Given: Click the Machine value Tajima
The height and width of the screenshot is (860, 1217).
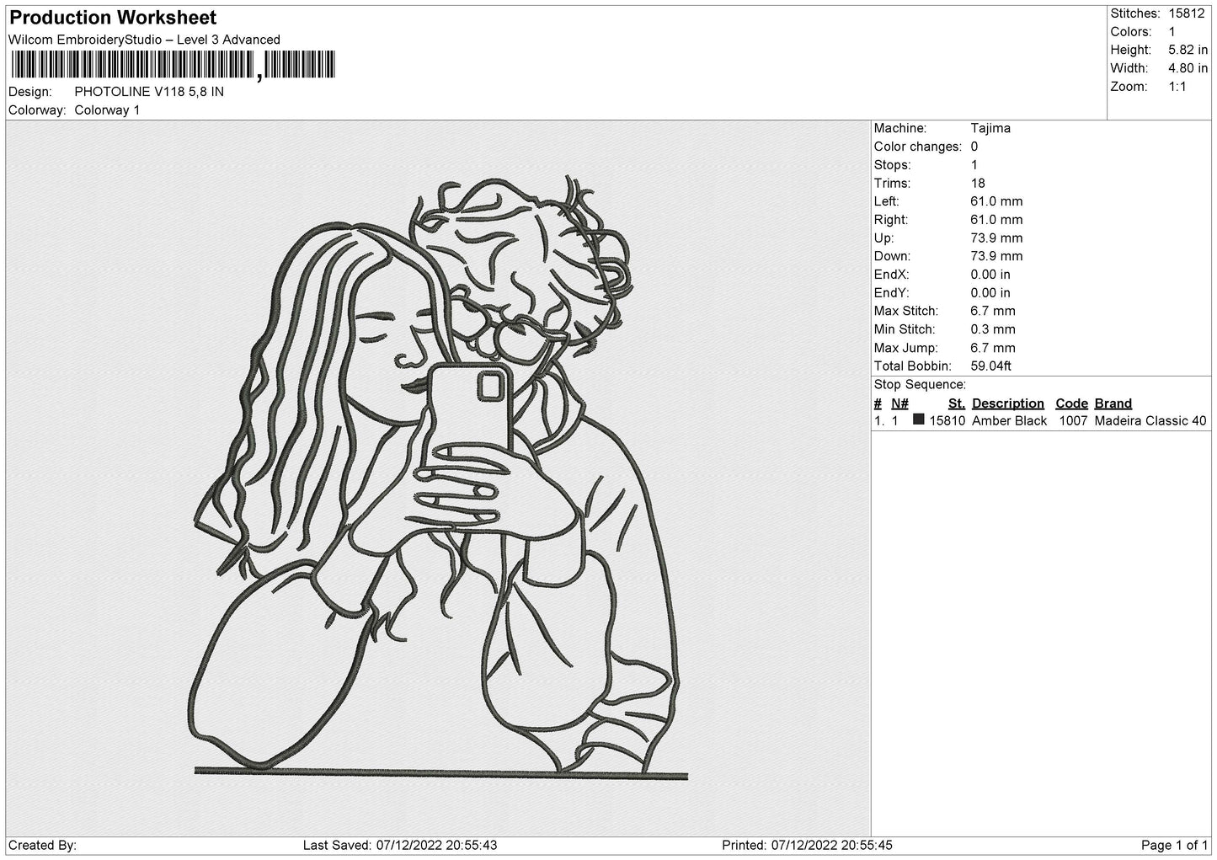Looking at the screenshot, I should pos(990,128).
